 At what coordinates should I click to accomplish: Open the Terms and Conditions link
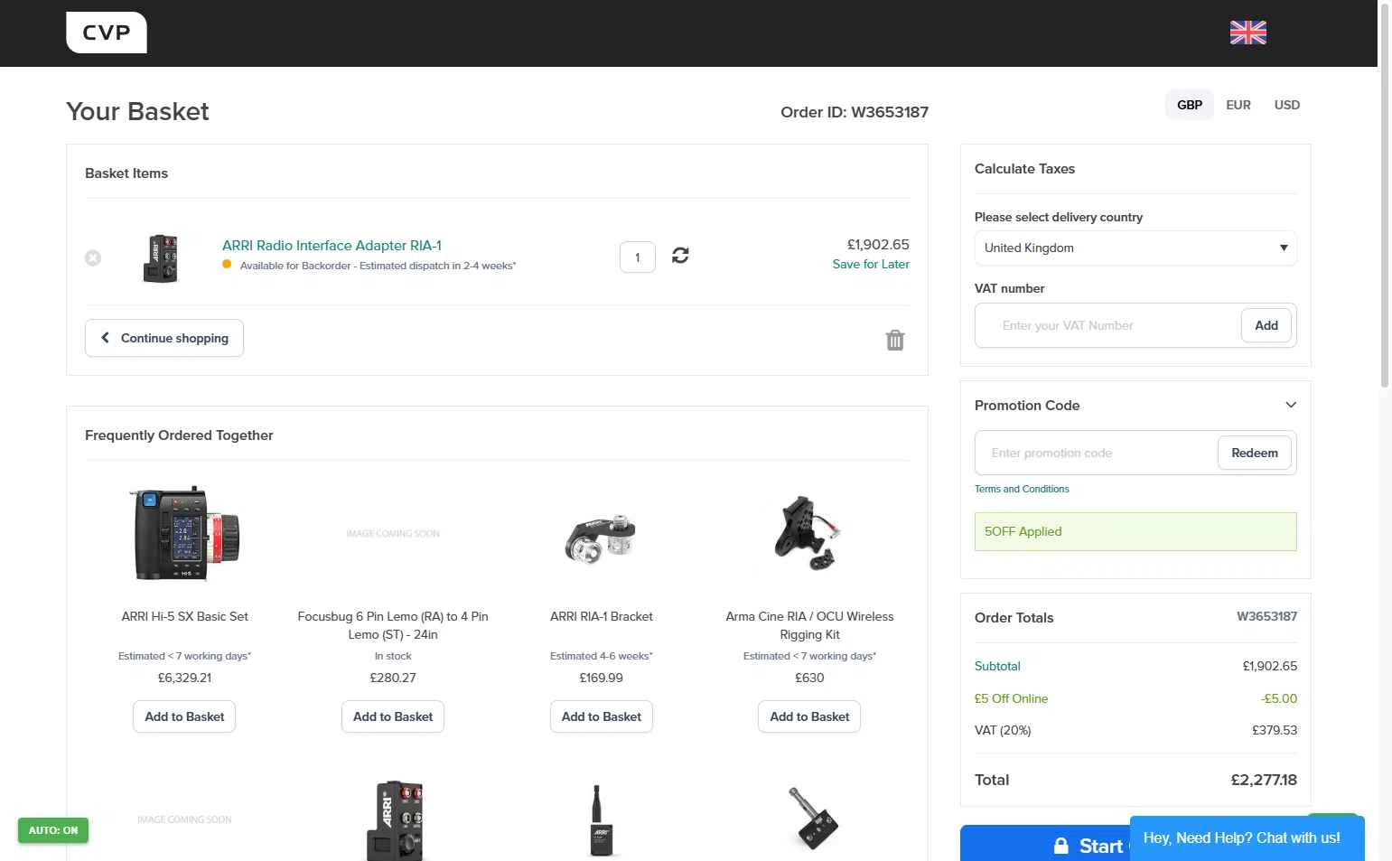click(x=1022, y=489)
